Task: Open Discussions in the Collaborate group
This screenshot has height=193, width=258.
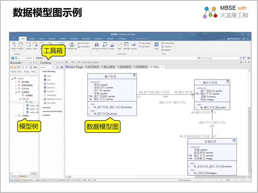Action: coord(97,45)
